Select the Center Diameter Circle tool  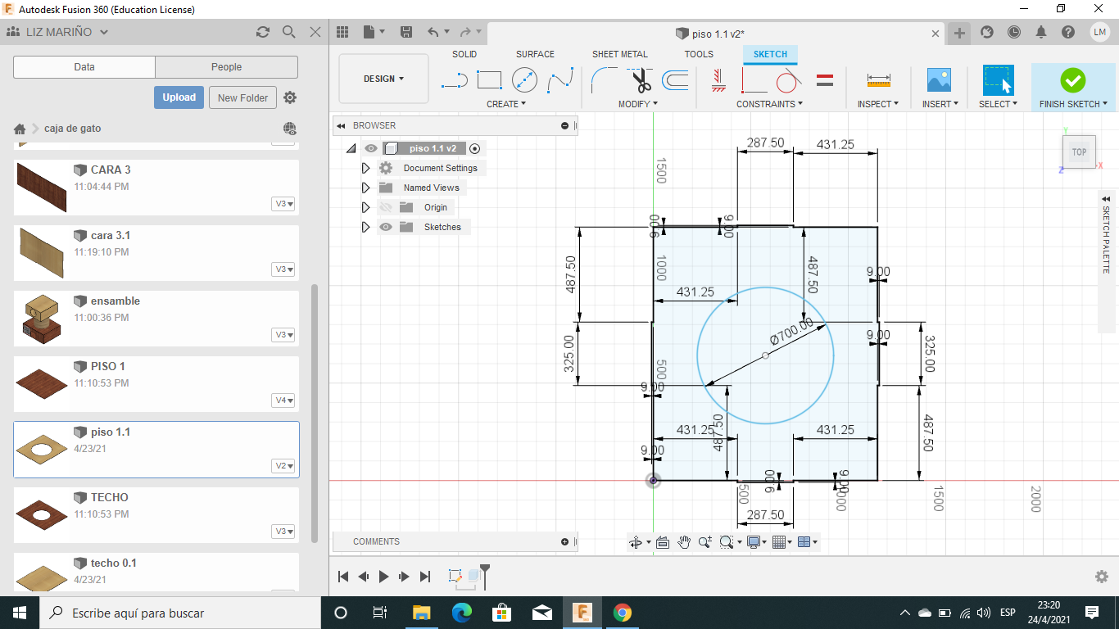[x=524, y=80]
